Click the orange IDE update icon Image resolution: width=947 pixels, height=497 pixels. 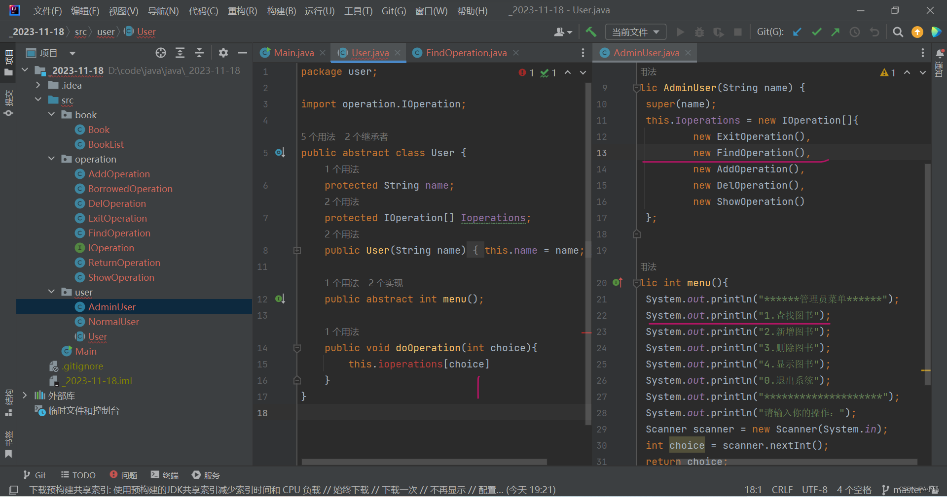tap(917, 32)
